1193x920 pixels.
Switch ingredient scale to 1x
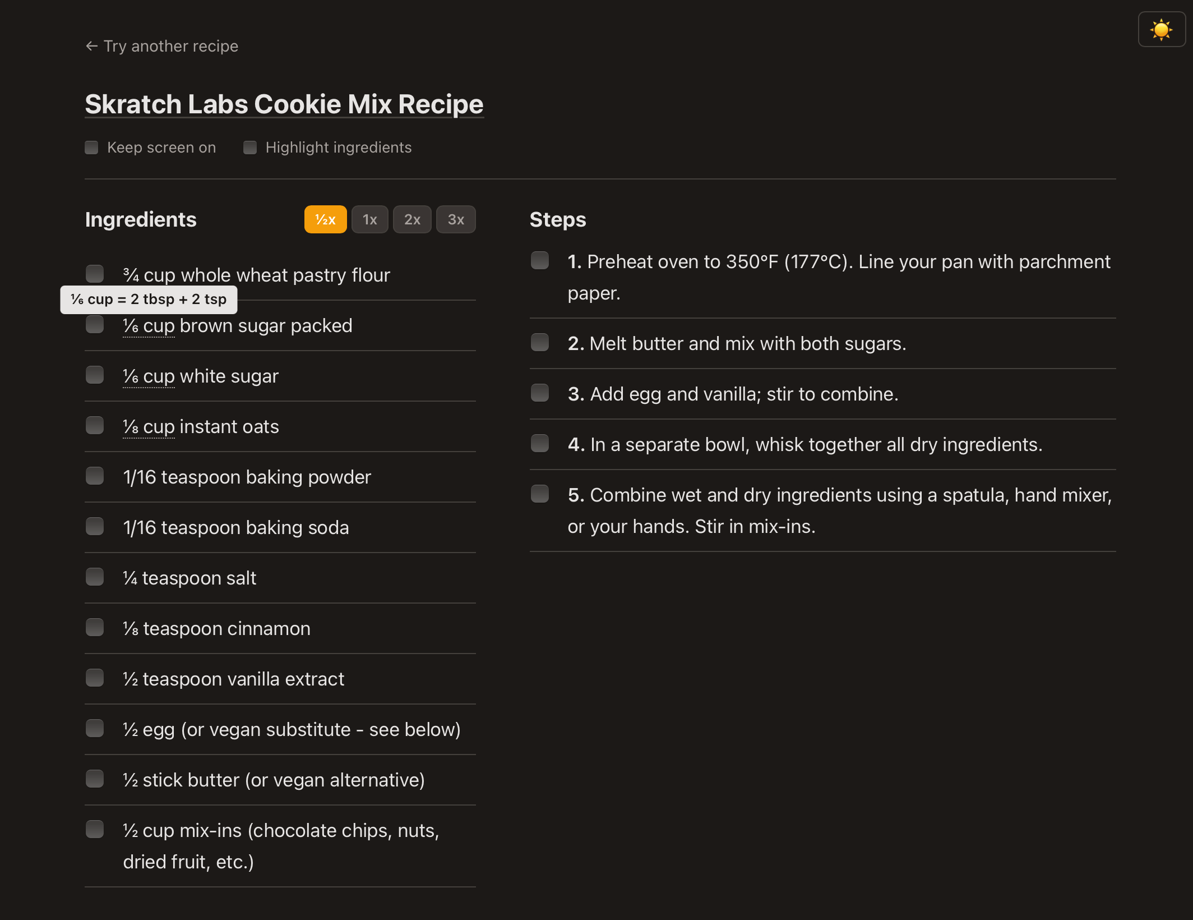[369, 219]
